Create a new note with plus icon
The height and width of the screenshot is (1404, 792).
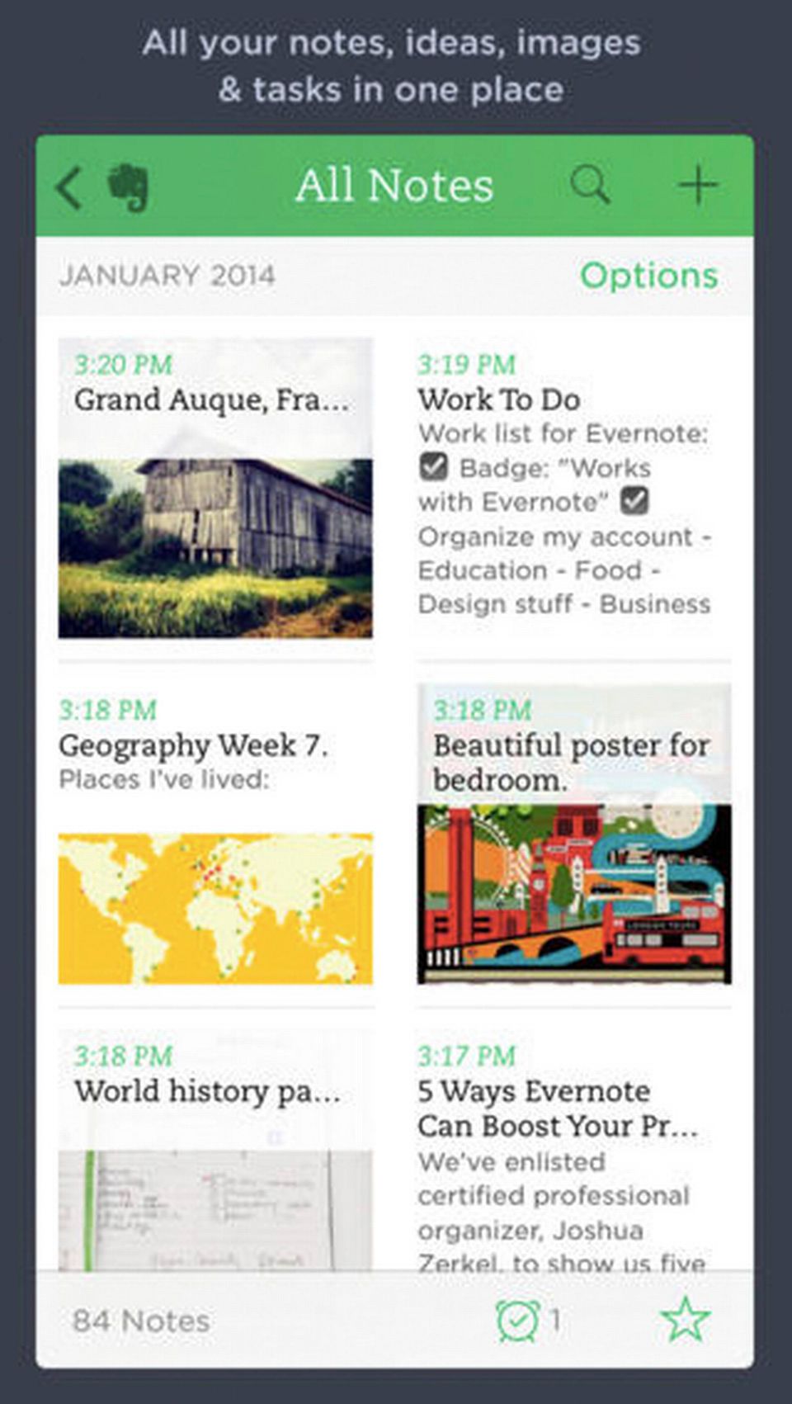point(698,186)
